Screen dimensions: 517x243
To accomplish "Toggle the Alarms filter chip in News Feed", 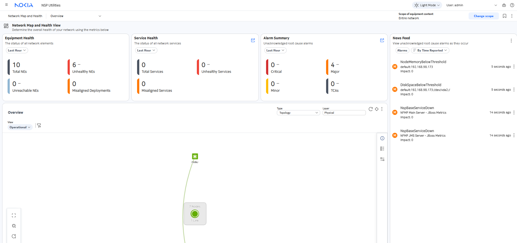I will (x=402, y=51).
